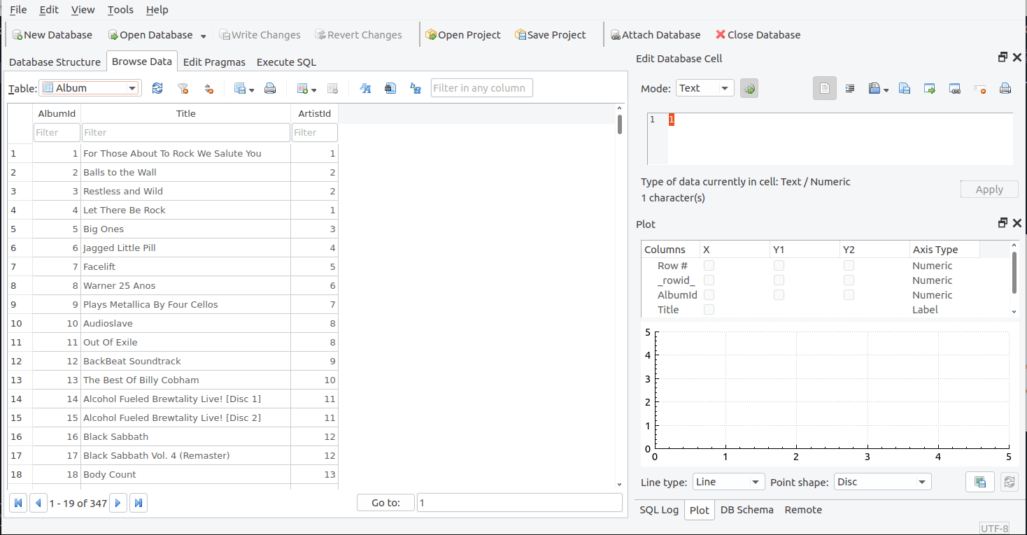Jump to the first page of records
The image size is (1027, 535).
click(18, 503)
